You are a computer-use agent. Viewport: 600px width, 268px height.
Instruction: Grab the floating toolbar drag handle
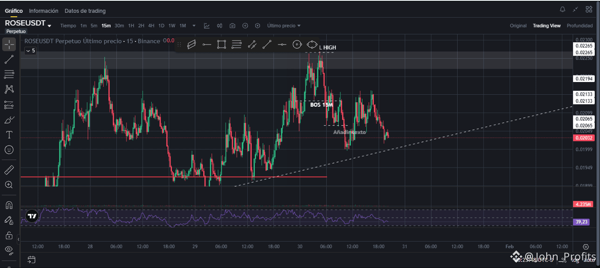coord(179,44)
